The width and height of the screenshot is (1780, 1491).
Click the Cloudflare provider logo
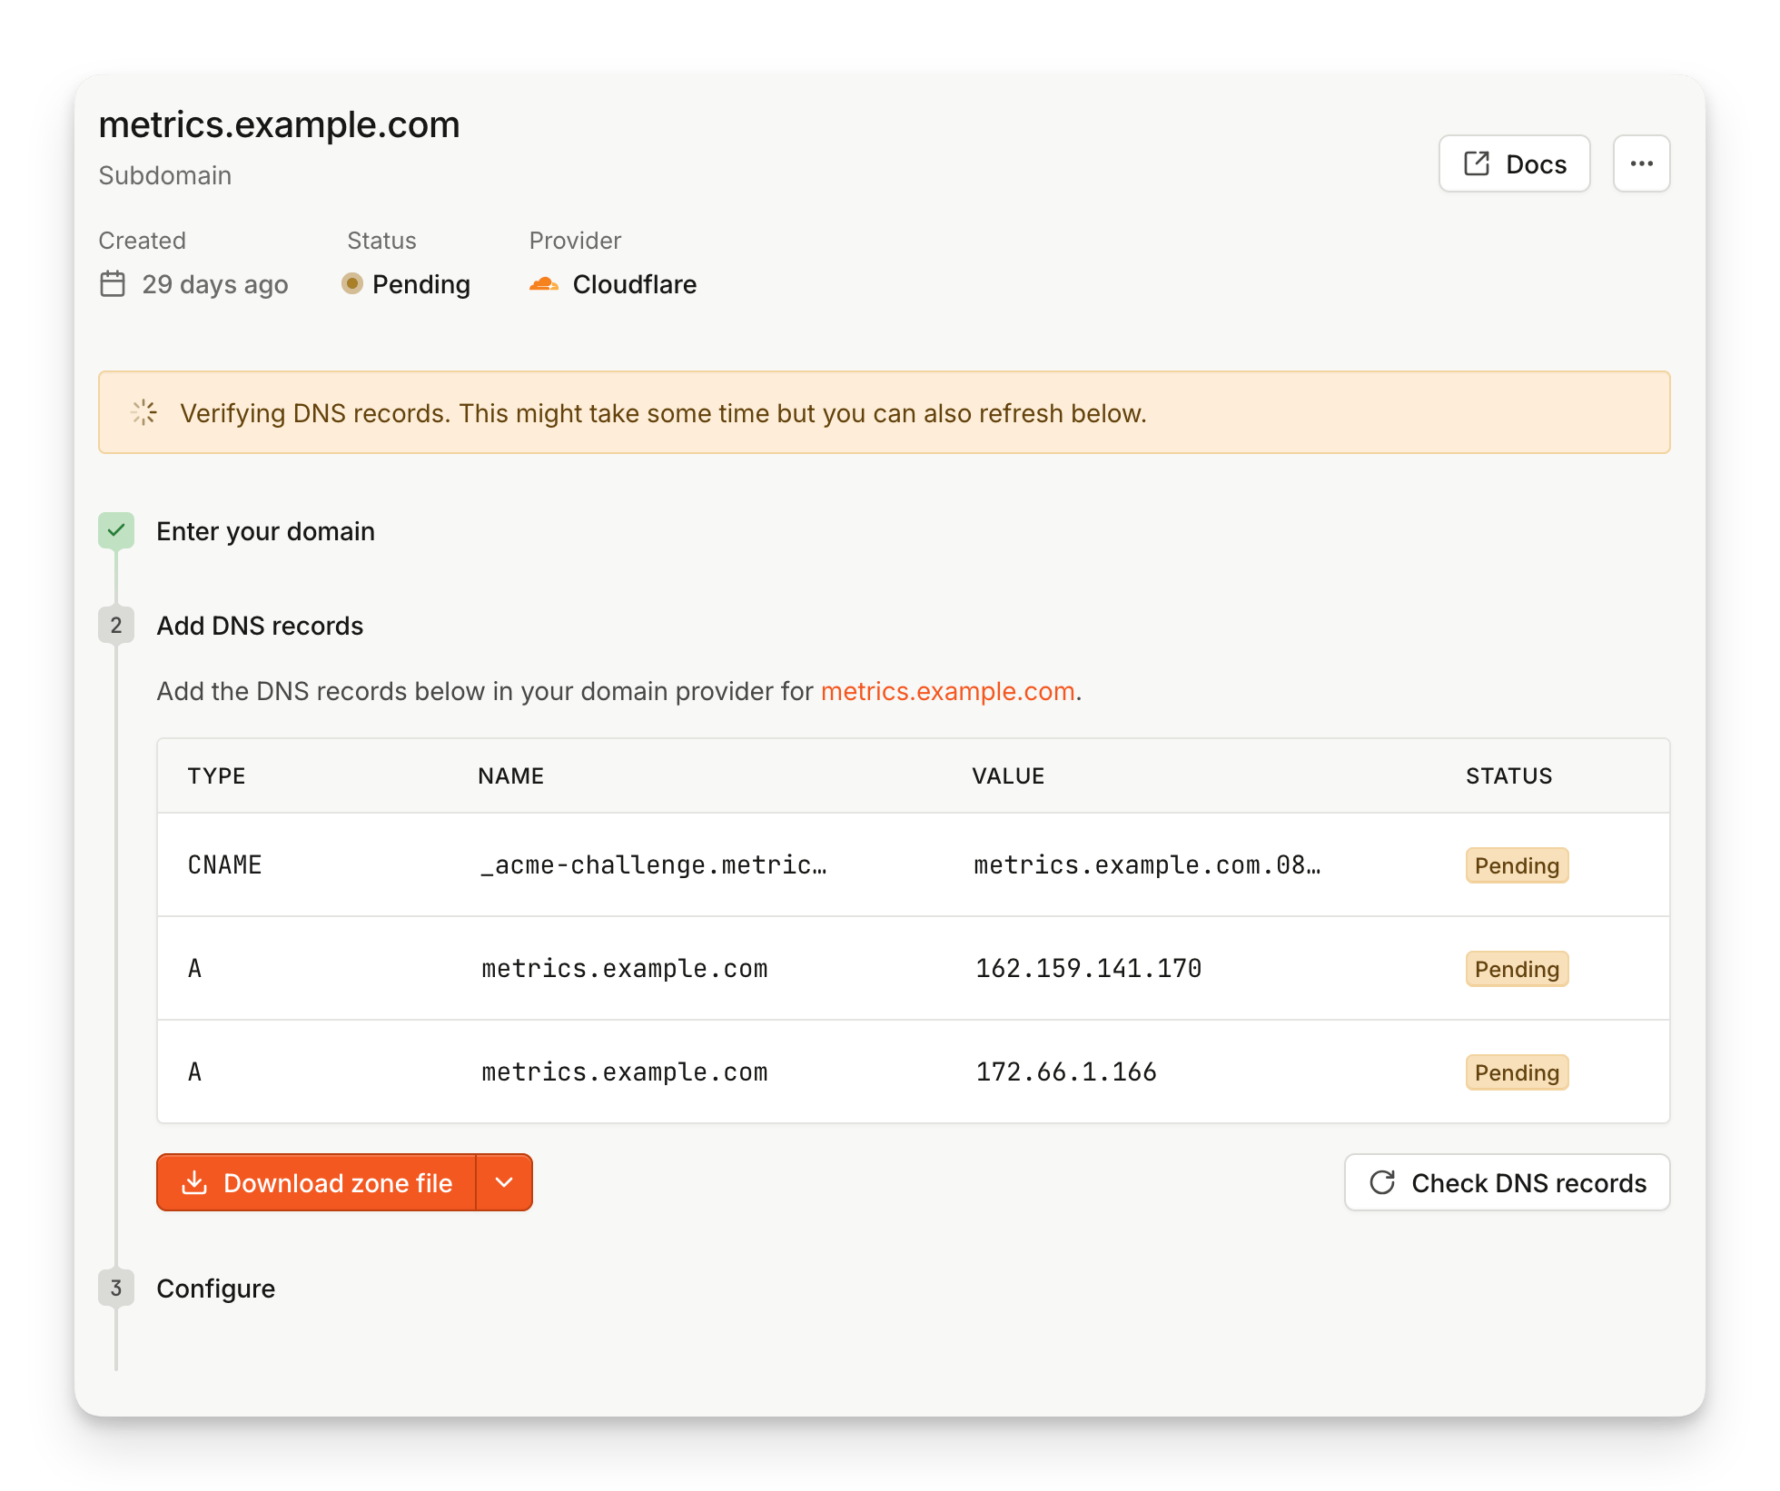544,284
